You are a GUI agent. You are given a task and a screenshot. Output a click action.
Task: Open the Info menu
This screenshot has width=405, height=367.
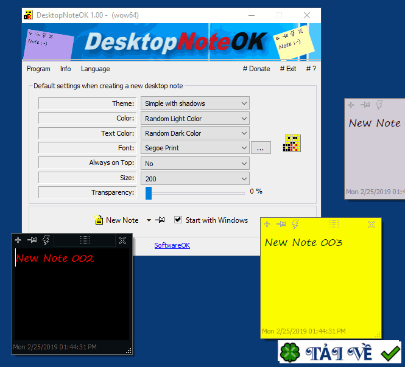65,69
